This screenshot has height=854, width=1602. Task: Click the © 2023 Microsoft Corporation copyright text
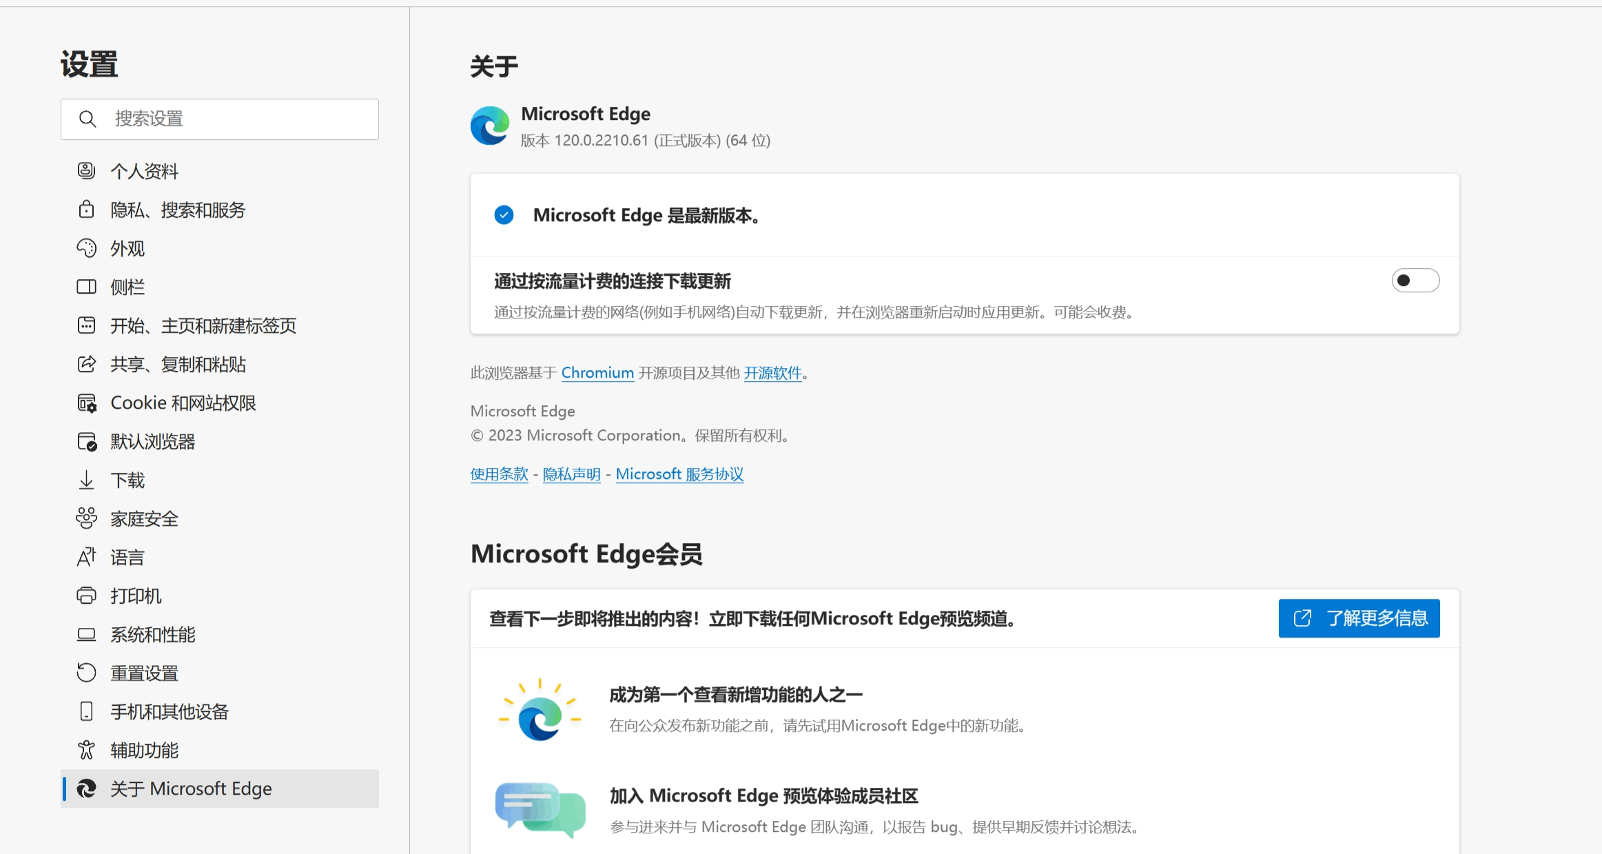630,436
